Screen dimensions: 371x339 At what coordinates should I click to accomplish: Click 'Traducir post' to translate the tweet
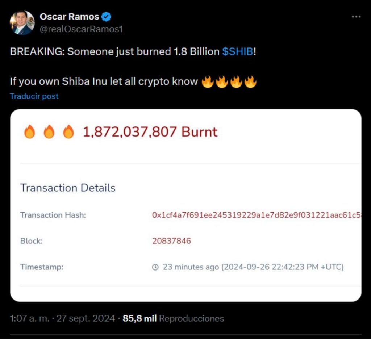click(34, 96)
